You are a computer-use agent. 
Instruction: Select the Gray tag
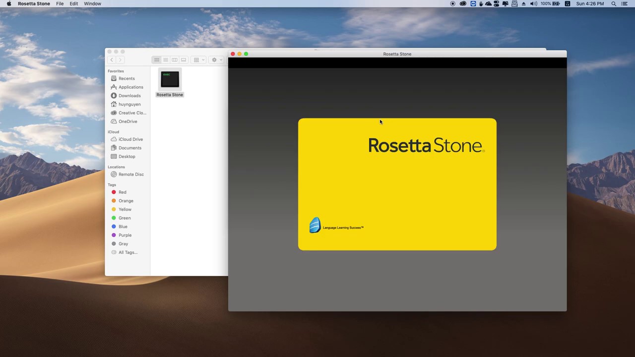click(123, 244)
